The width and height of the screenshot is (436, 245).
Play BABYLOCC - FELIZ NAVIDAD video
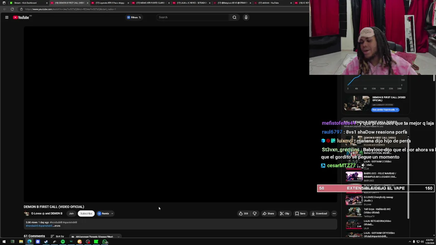click(354, 176)
